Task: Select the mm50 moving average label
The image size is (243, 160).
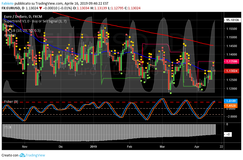Action: pos(9,26)
